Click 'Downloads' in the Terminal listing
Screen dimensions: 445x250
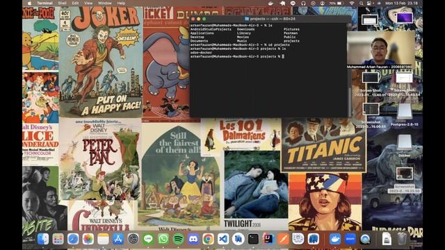pos(245,29)
